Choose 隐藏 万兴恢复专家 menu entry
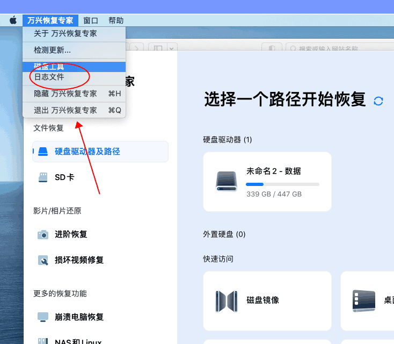The image size is (394, 344). click(x=74, y=94)
